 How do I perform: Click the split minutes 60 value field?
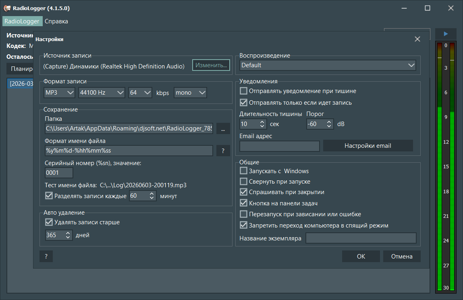(139, 196)
